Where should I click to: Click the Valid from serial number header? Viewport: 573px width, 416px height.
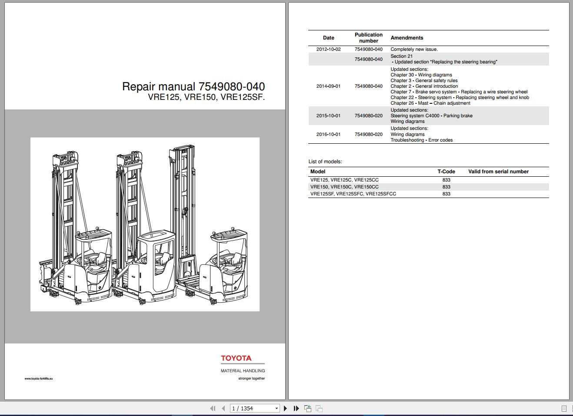[498, 172]
